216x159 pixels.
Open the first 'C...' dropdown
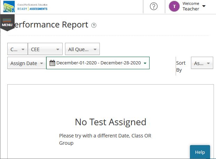(x=18, y=49)
